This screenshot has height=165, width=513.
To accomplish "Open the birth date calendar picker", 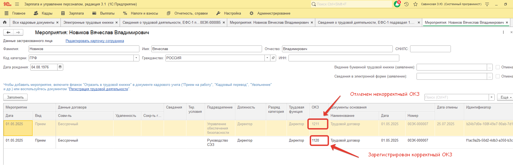I will click(60, 67).
